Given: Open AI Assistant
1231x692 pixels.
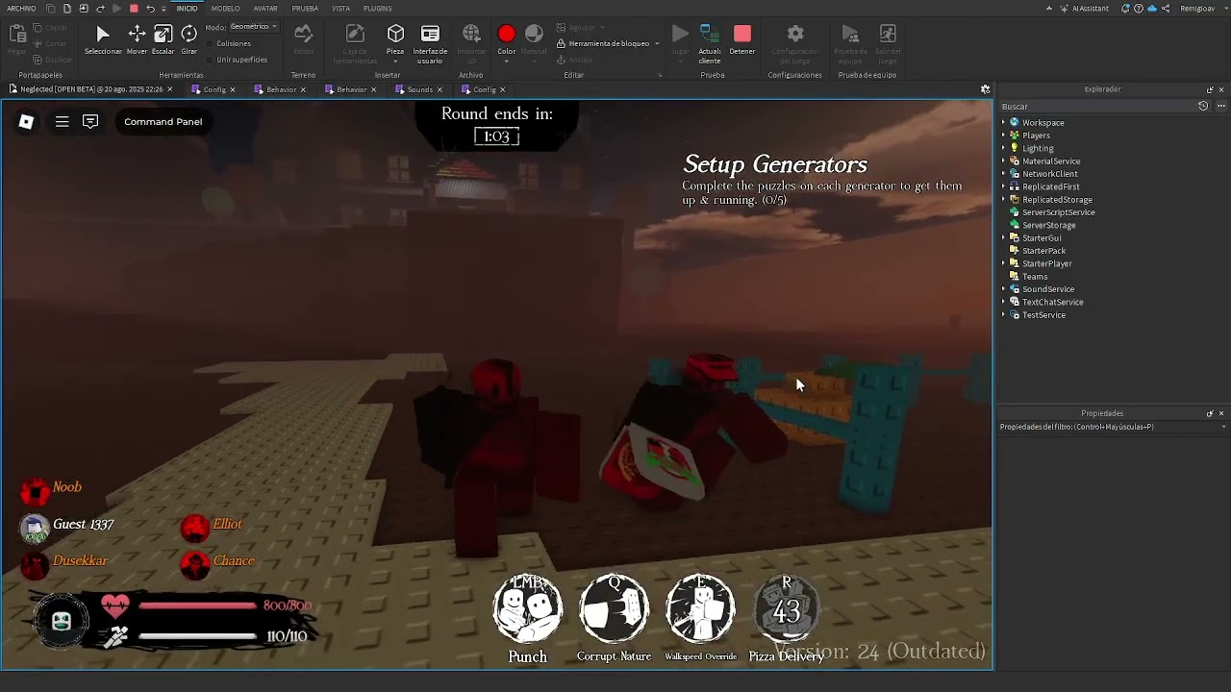Looking at the screenshot, I should point(1084,9).
